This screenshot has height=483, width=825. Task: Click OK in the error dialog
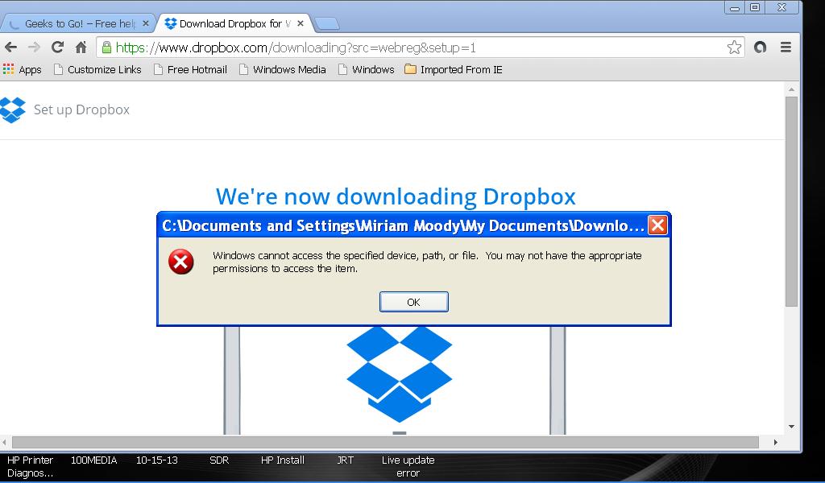(413, 302)
